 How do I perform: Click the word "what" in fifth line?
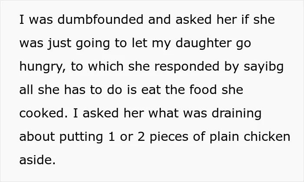pos(164,113)
